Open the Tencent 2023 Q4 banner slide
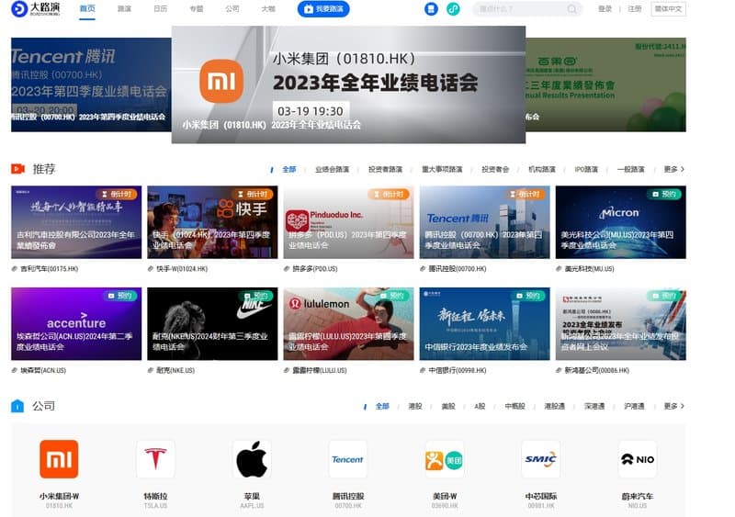Viewport: 735px width, 517px height. click(91, 84)
